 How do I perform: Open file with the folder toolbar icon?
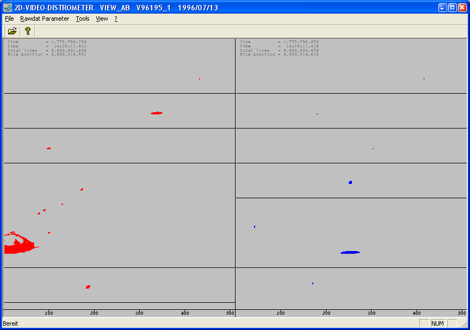click(13, 31)
